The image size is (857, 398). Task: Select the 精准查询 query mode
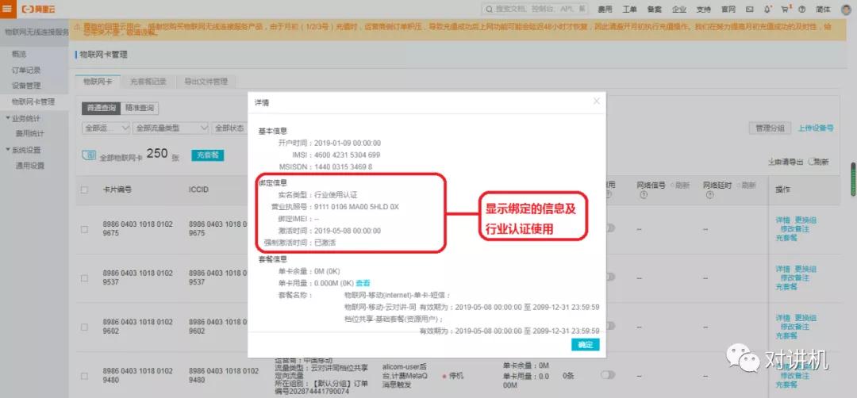[140, 108]
